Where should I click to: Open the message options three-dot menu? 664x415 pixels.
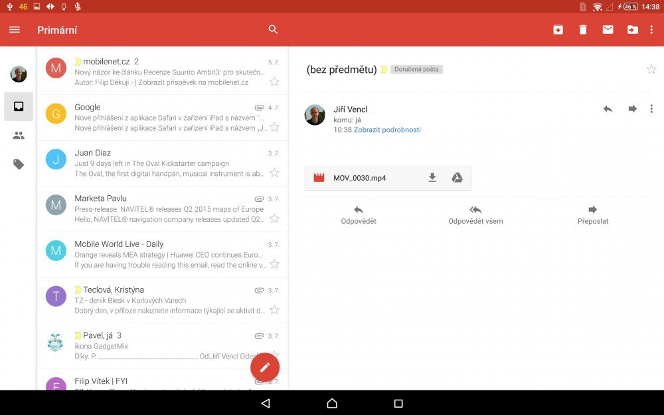(x=651, y=109)
